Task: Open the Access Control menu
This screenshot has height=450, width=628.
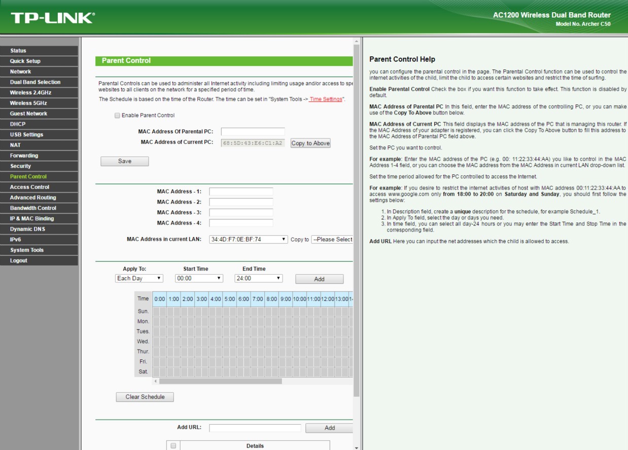Action: tap(29, 187)
